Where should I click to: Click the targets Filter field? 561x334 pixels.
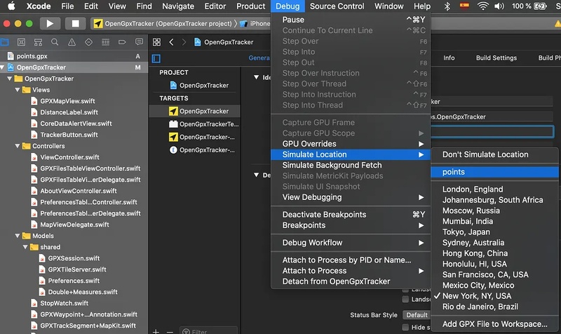pyautogui.click(x=208, y=330)
